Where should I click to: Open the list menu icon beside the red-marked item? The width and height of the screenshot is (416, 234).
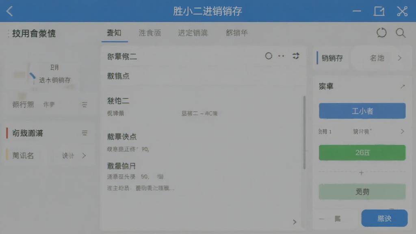(84, 133)
